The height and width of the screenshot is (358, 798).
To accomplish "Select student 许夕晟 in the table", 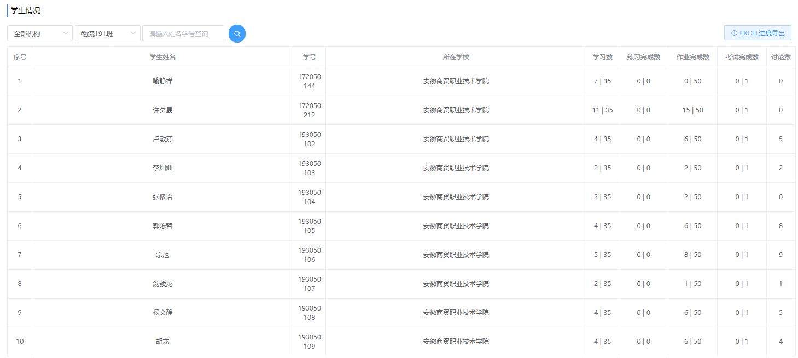I will [162, 110].
